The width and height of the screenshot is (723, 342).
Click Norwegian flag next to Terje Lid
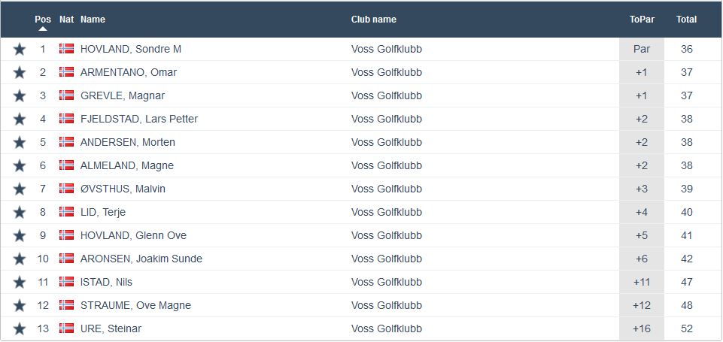click(66, 212)
